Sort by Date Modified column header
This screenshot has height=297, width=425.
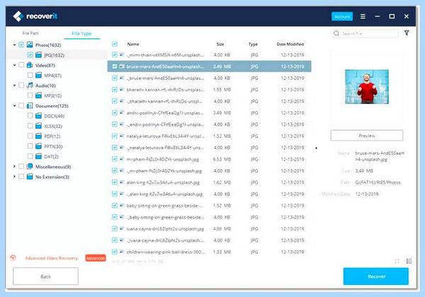point(290,44)
